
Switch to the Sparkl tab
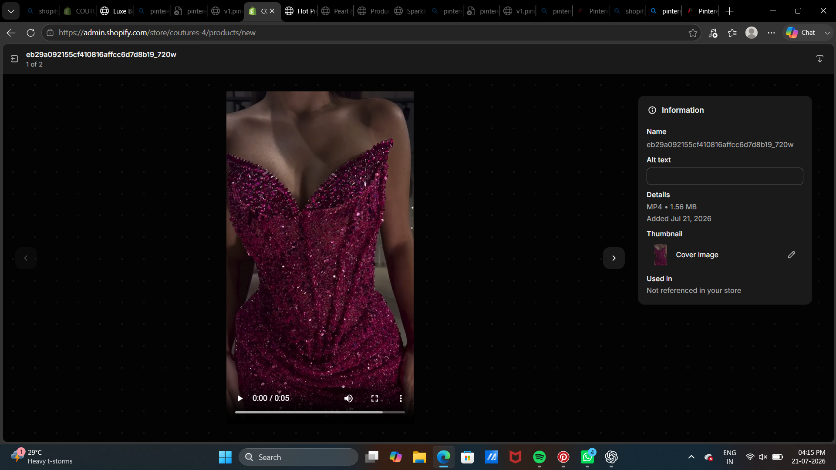[x=409, y=11]
